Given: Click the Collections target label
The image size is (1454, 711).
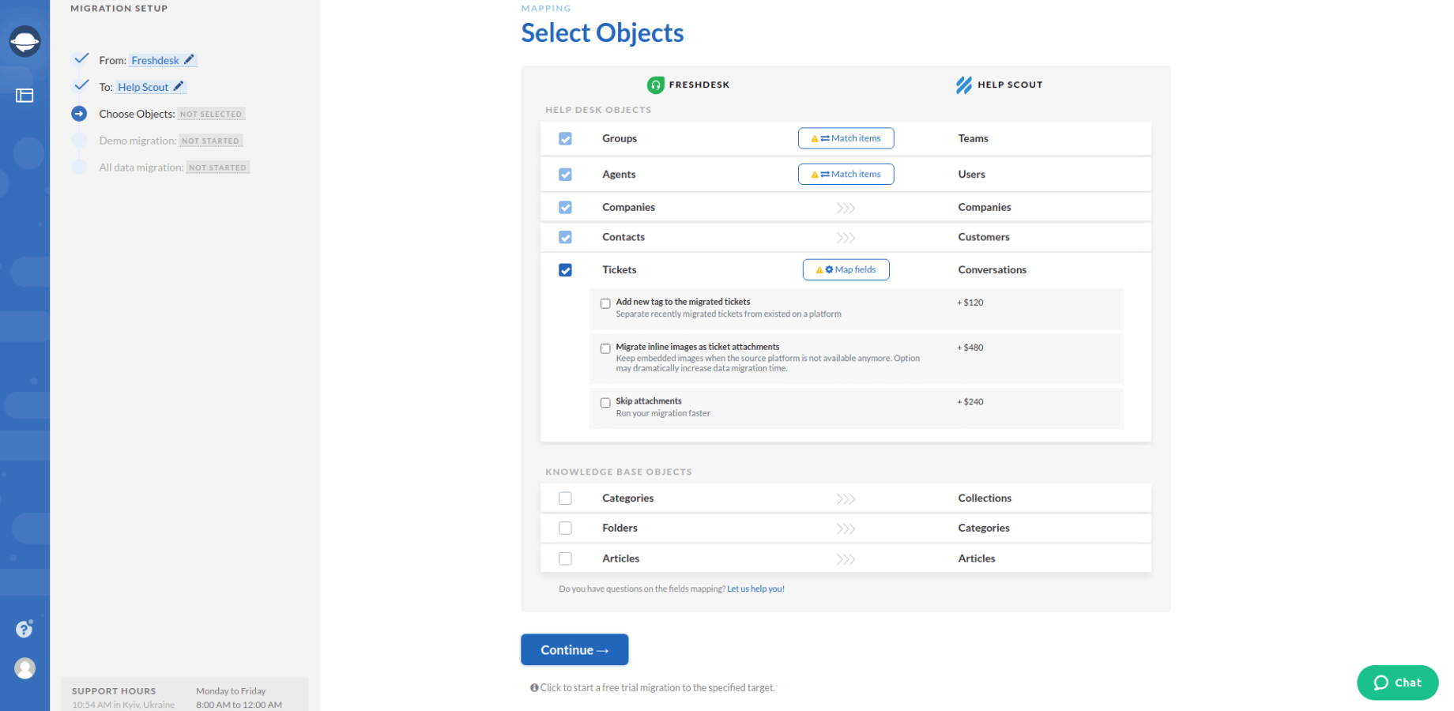Looking at the screenshot, I should [x=985, y=498].
